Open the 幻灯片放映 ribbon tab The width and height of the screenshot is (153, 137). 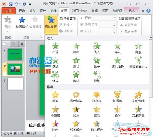[79, 11]
